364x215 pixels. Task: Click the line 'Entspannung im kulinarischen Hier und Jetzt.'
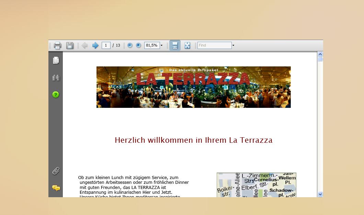126,192
